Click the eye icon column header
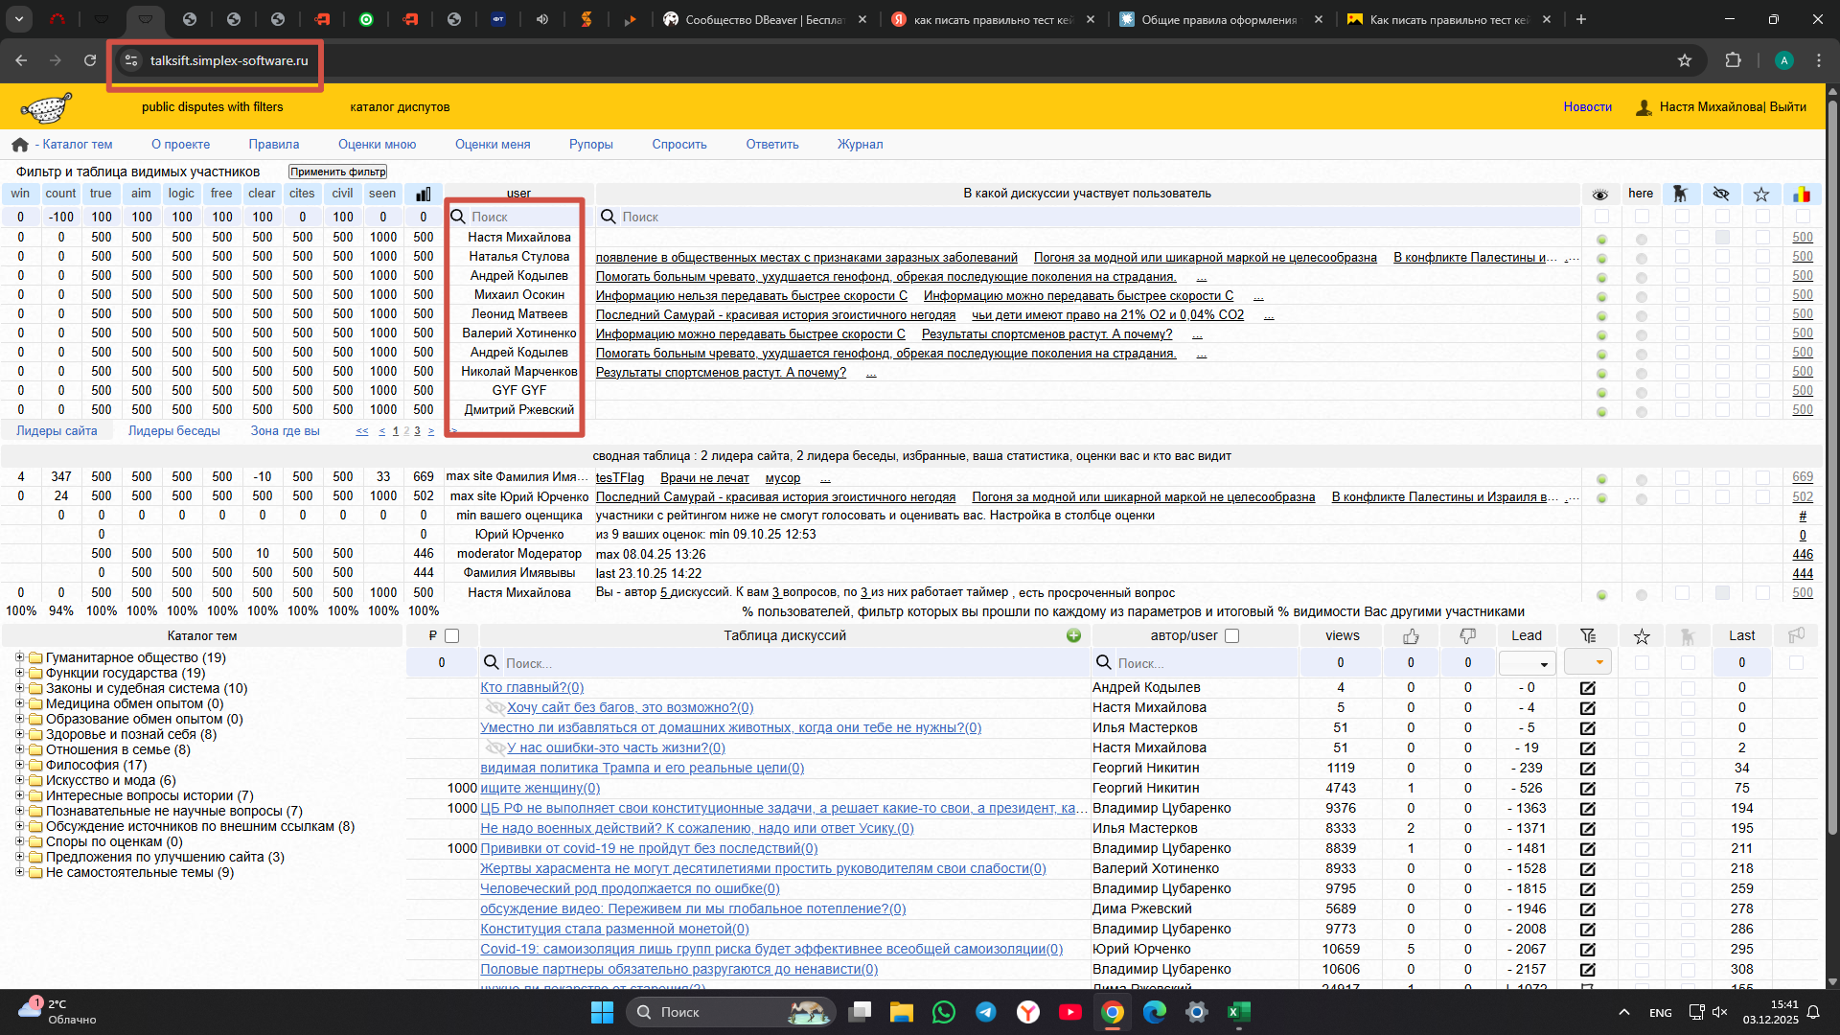1840x1035 pixels. tap(1599, 194)
